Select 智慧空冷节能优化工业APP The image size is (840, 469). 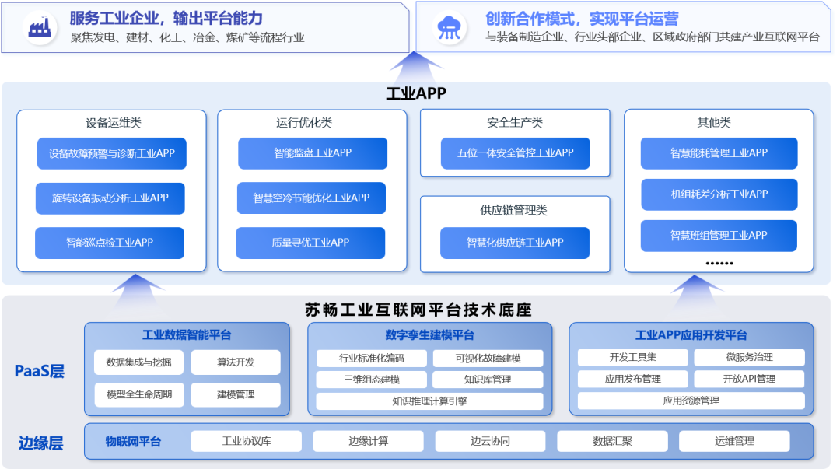click(311, 198)
